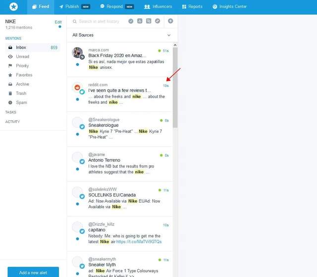Open Priority mentions

22,66
